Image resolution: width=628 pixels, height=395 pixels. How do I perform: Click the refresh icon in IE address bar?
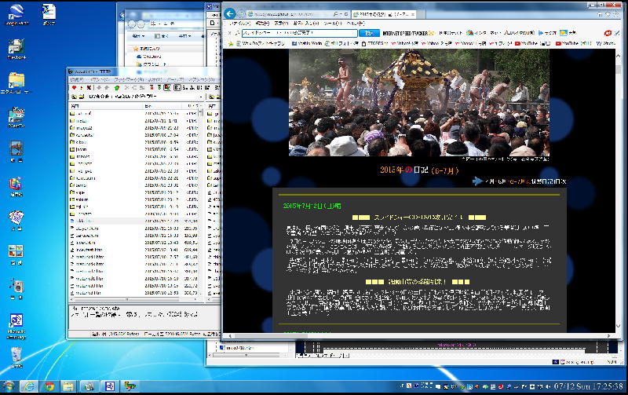[346, 14]
